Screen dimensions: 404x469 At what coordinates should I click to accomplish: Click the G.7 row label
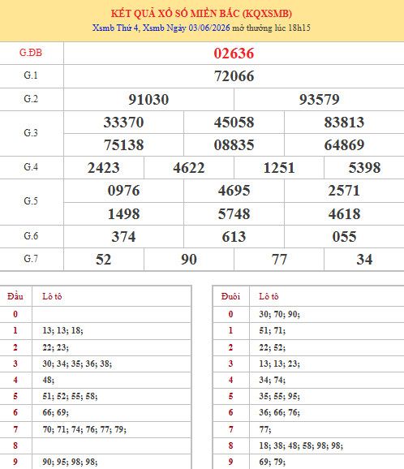pyautogui.click(x=31, y=258)
